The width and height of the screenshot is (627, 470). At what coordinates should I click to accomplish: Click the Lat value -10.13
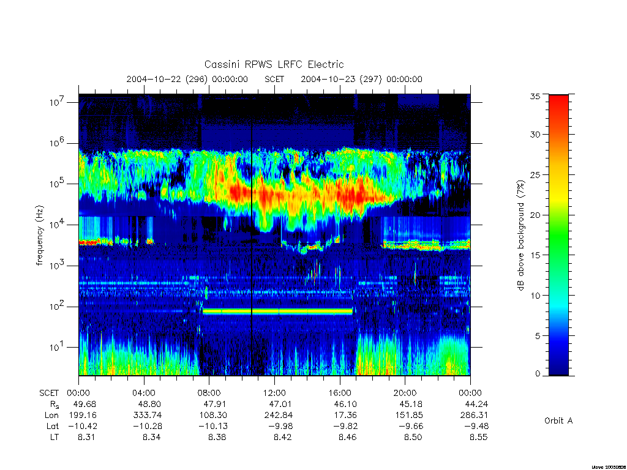coord(212,426)
